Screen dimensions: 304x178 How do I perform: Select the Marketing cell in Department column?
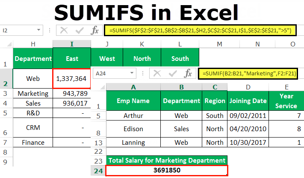pos(33,93)
